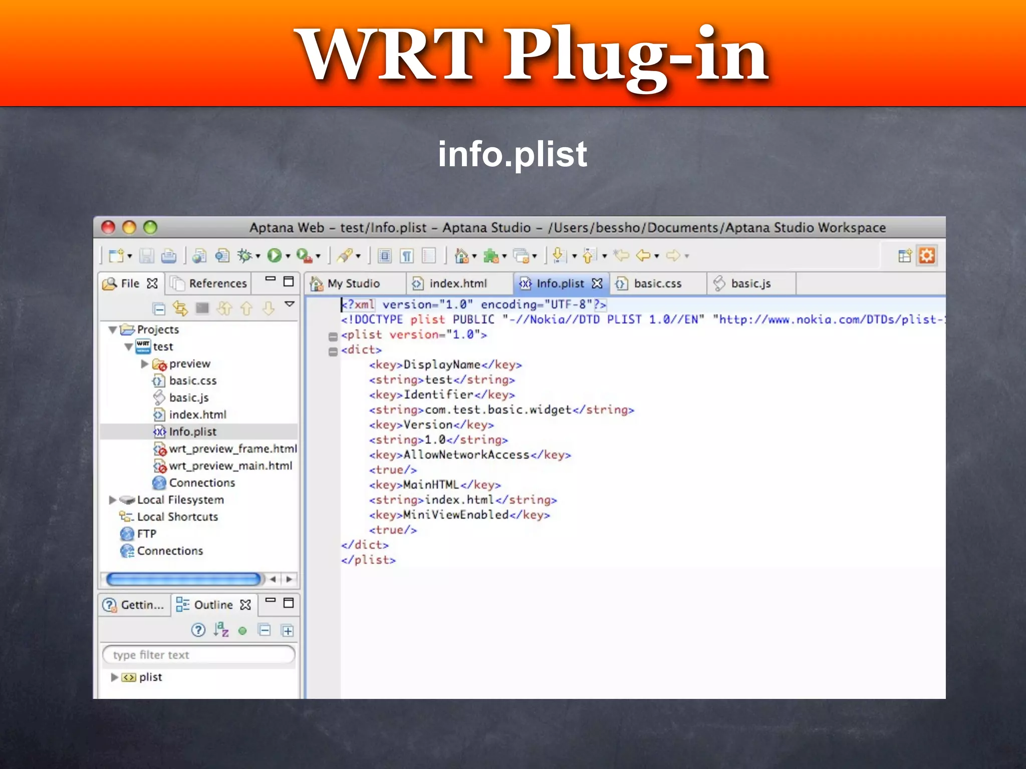Maximize the Outline view panel
The height and width of the screenshot is (769, 1026).
coord(289,603)
